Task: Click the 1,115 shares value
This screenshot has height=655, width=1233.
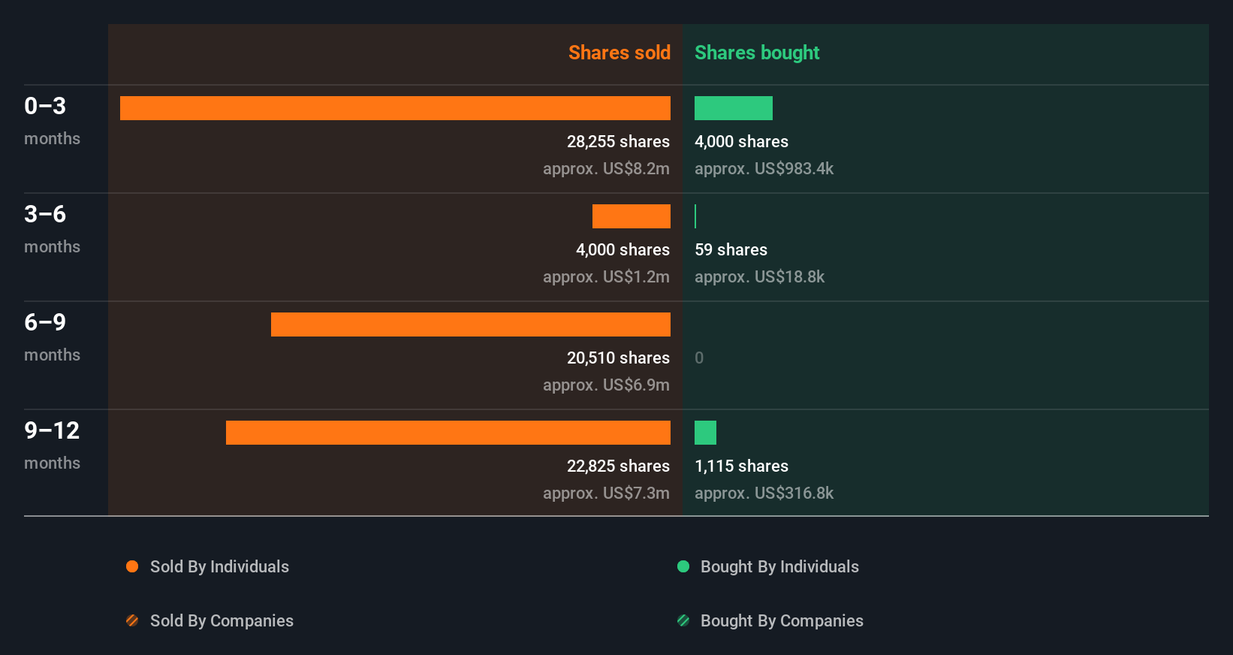Action: 741,466
